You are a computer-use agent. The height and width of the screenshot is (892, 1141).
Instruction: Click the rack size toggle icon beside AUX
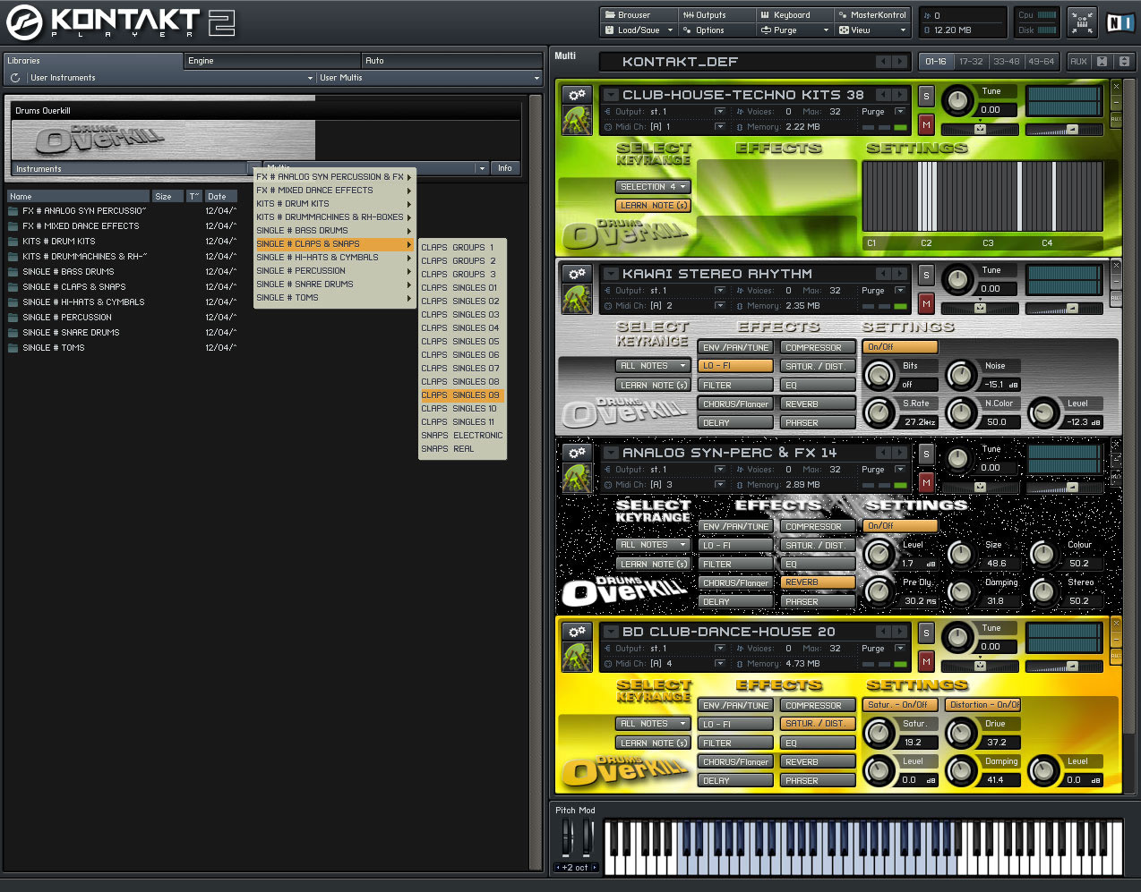pos(1124,61)
